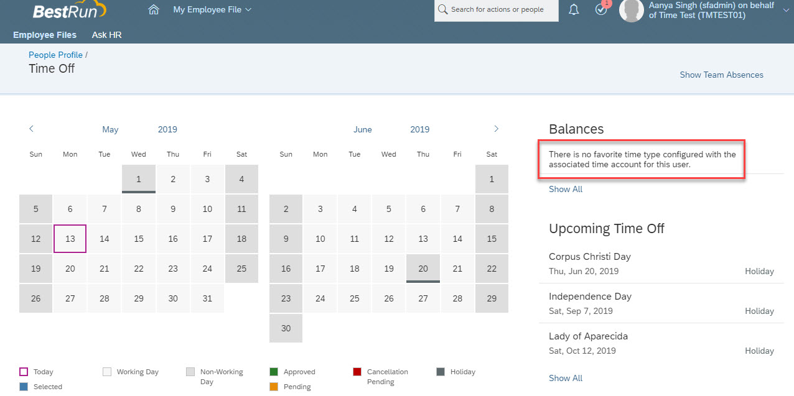Open the to-do checkmark icon with badge
The height and width of the screenshot is (396, 794).
(x=601, y=9)
